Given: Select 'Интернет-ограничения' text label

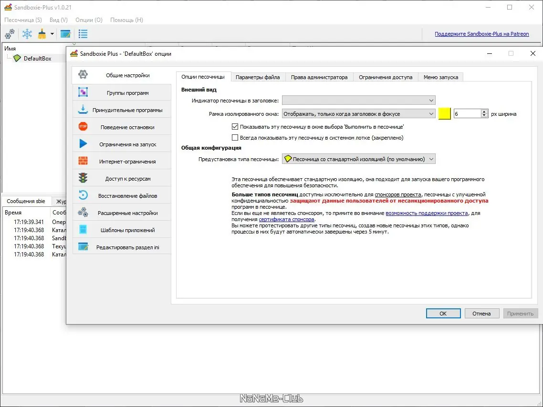Looking at the screenshot, I should pos(127,162).
